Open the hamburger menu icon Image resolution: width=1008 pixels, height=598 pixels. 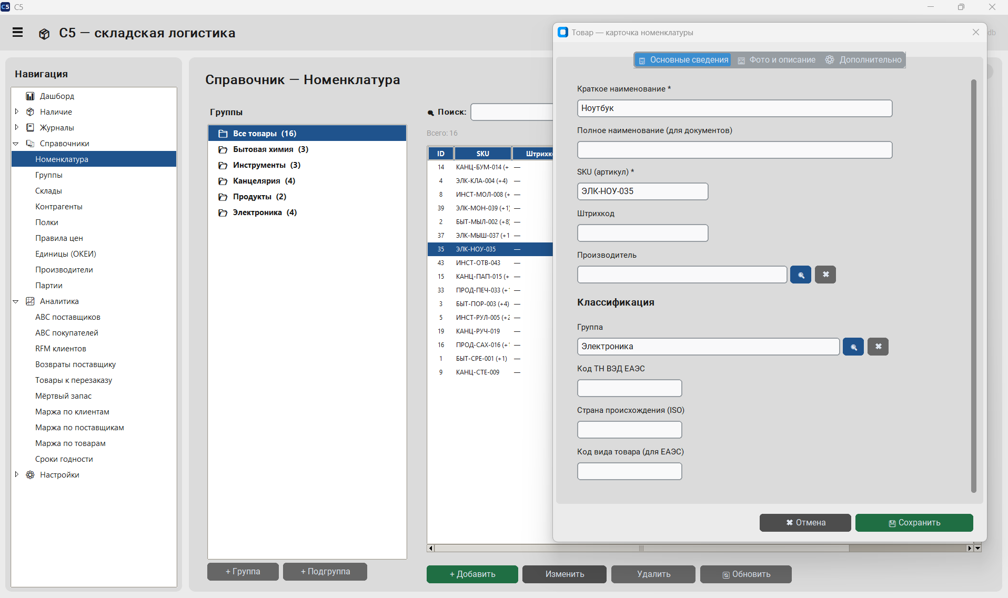pyautogui.click(x=17, y=33)
